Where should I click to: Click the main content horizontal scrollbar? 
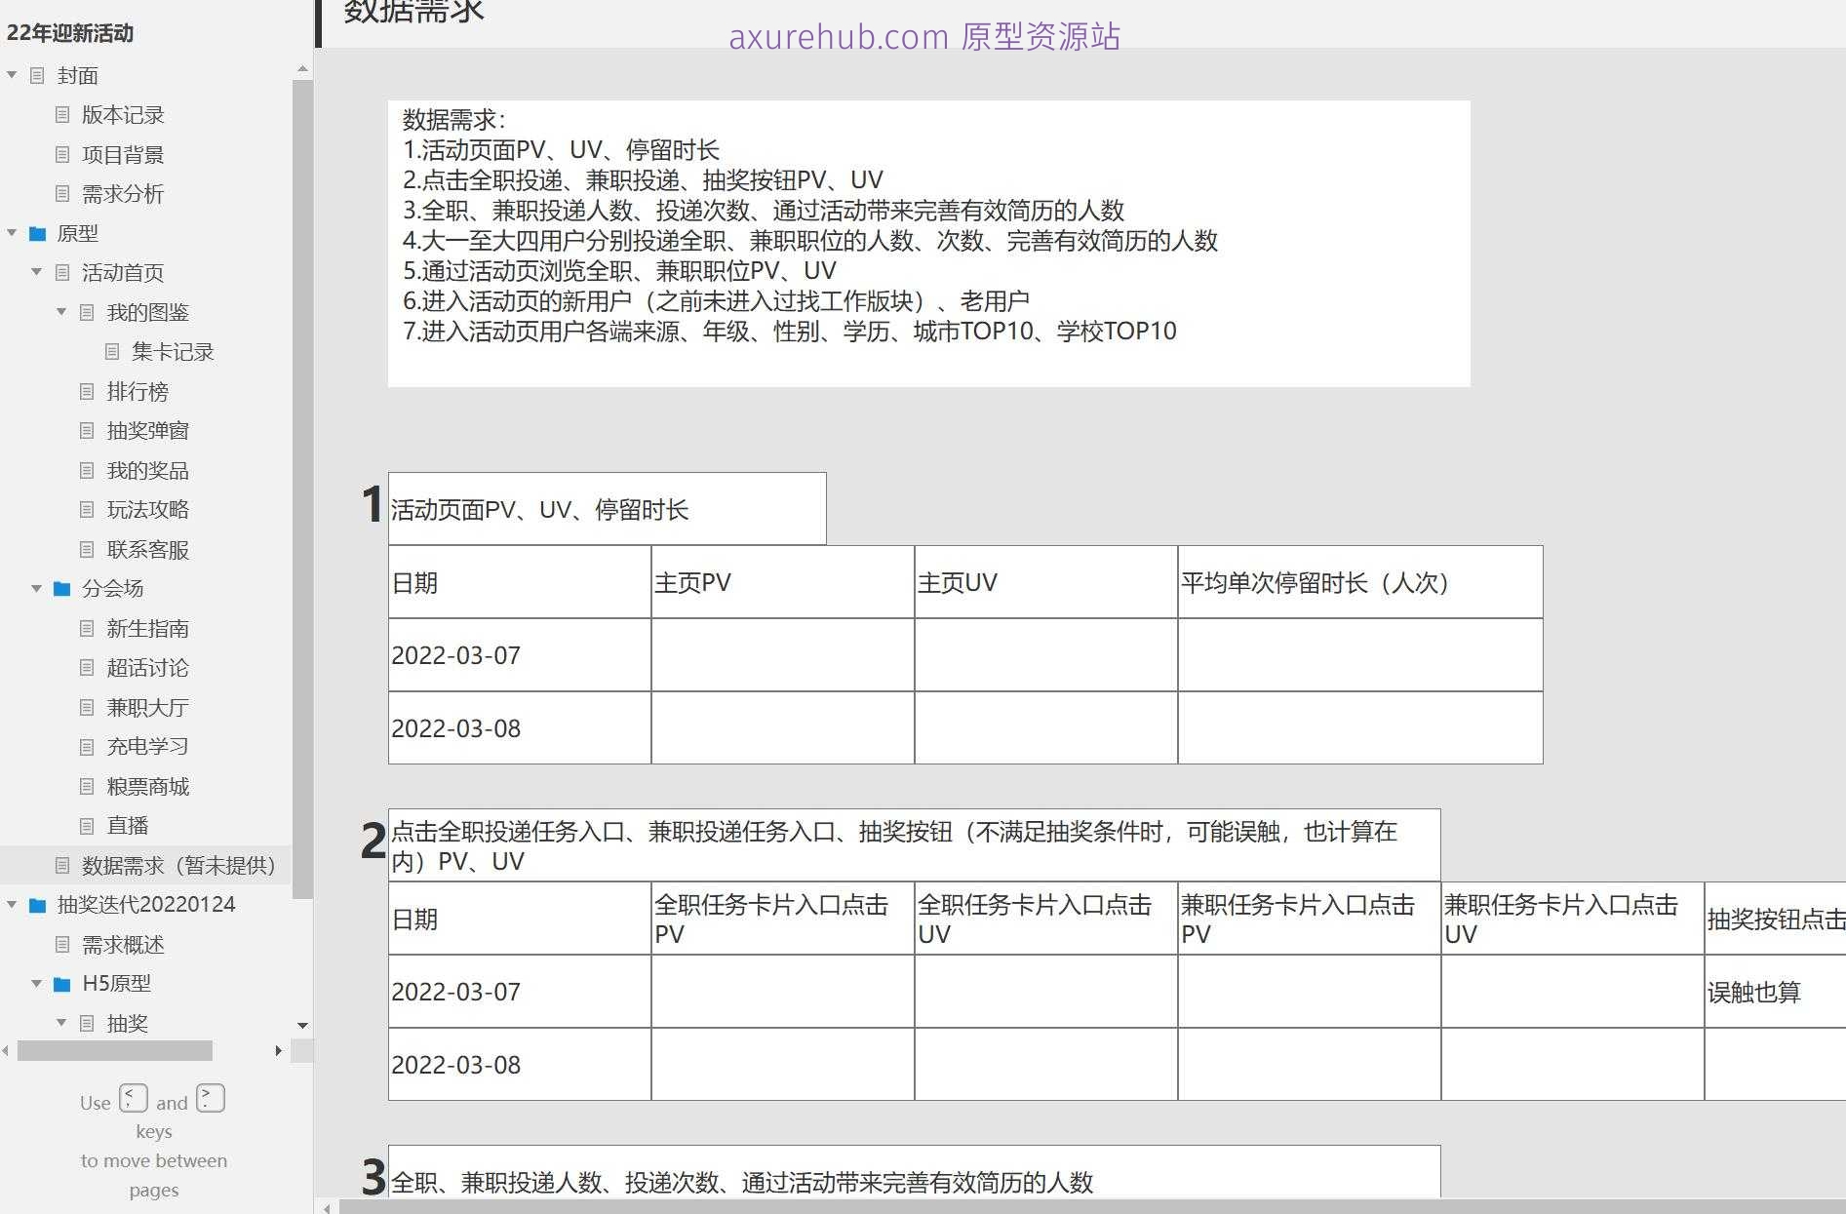tap(1090, 1207)
